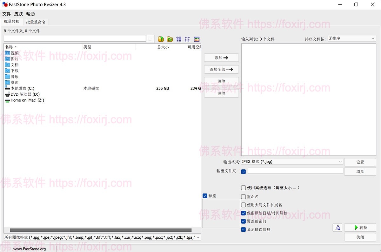
Task: Click the 添加全部 button
Action: [221, 69]
